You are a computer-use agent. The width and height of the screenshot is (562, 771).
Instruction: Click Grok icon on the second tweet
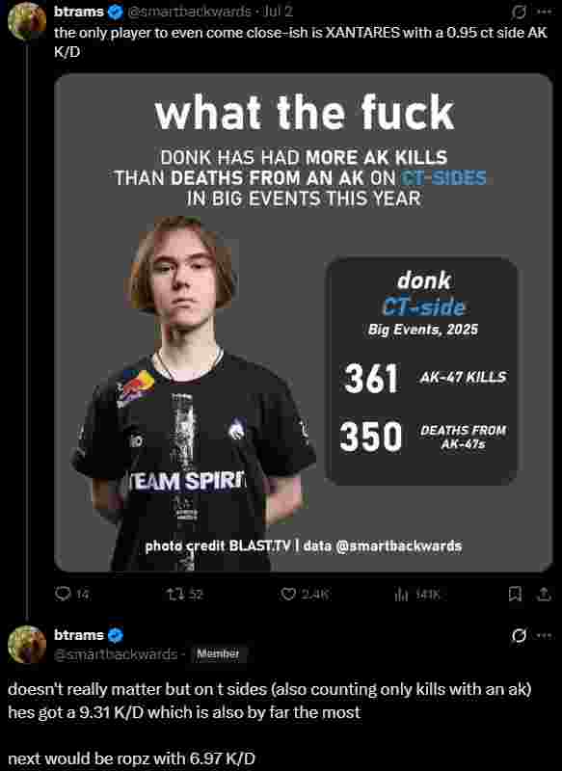tap(519, 635)
